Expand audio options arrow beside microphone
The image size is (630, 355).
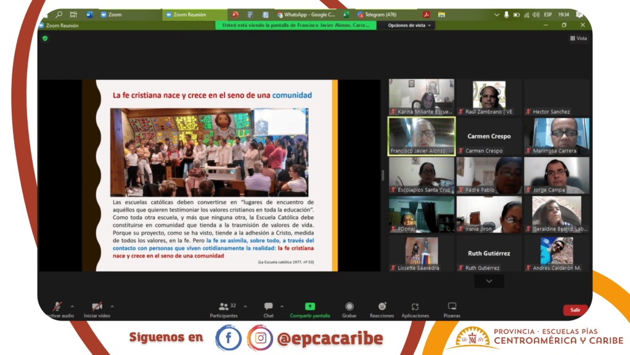[x=72, y=306]
